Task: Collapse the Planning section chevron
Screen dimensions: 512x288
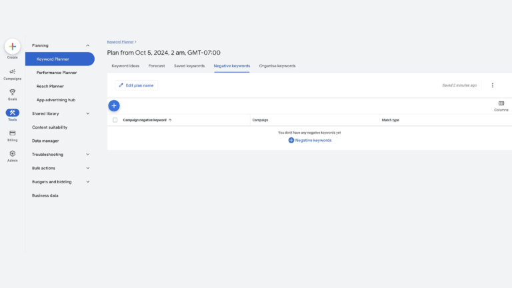Action: (87, 45)
